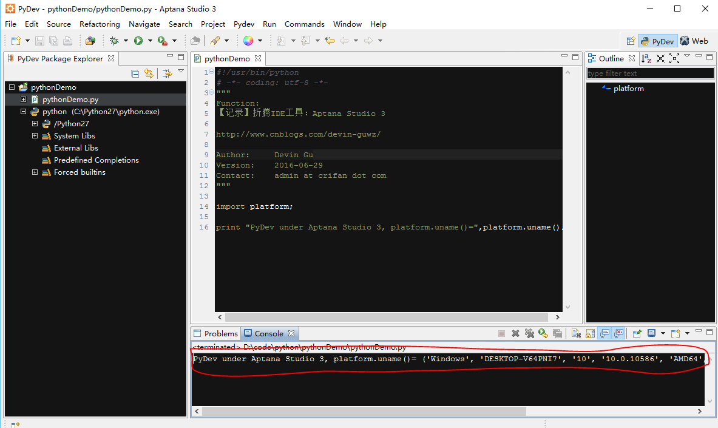Switch to the Problems tab

pyautogui.click(x=215, y=333)
